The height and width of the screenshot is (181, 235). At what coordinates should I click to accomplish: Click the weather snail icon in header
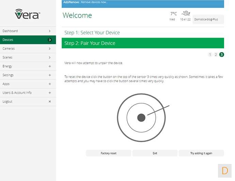coord(186,13)
